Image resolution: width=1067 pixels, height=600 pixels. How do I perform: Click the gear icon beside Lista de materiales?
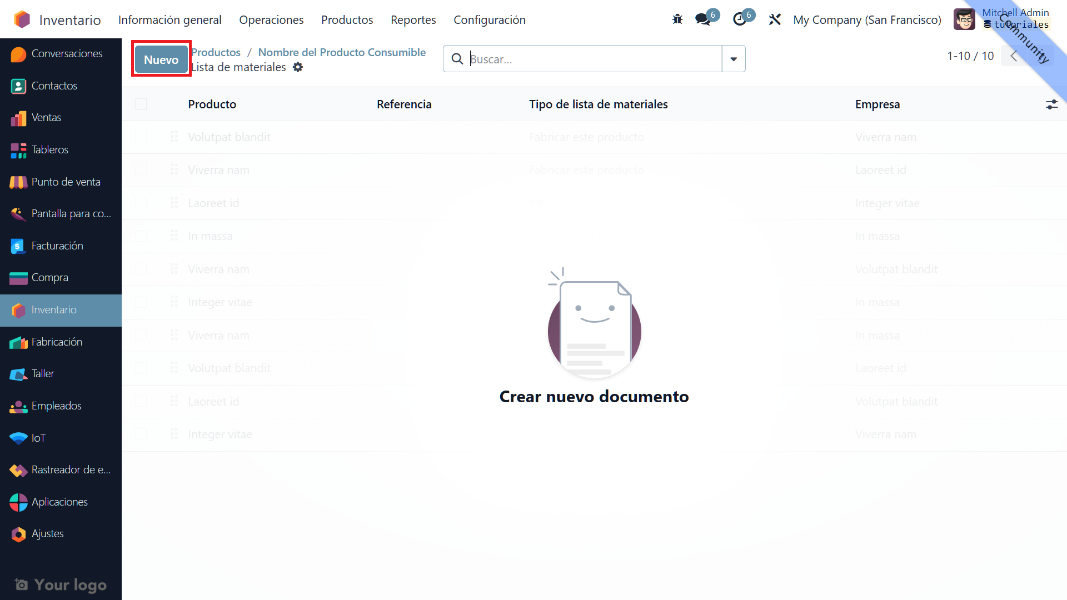click(x=298, y=67)
